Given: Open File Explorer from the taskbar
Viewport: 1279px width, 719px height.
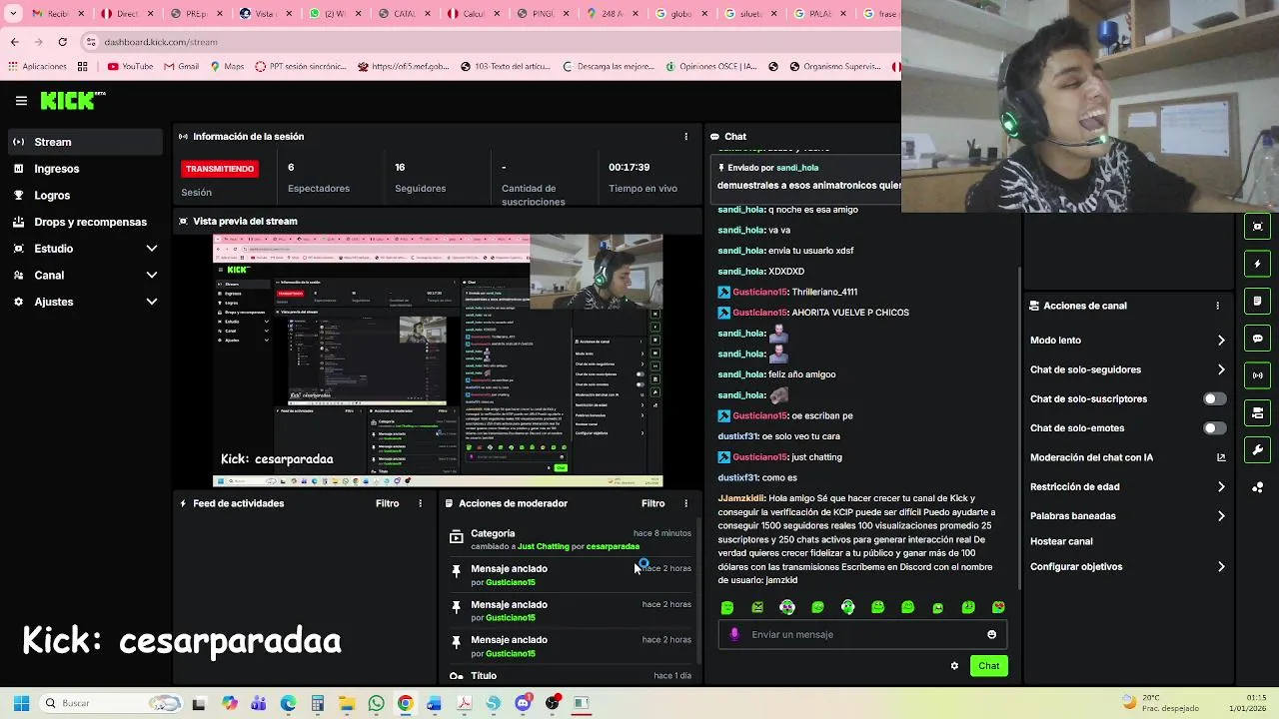Looking at the screenshot, I should [346, 703].
